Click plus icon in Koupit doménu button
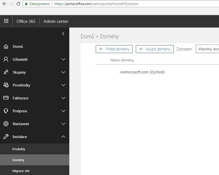Viewport: 219px width, 175px height. click(141, 49)
